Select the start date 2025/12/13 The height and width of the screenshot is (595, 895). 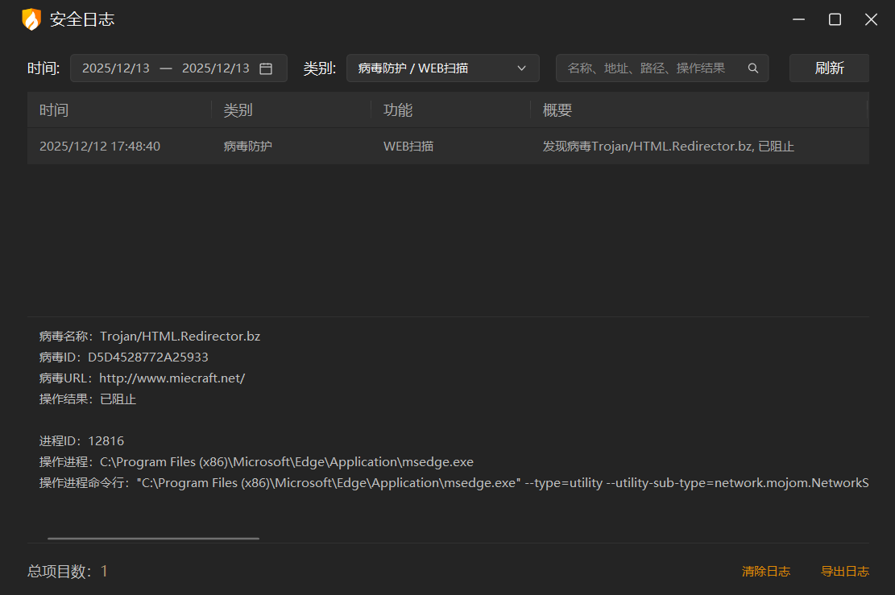[116, 68]
